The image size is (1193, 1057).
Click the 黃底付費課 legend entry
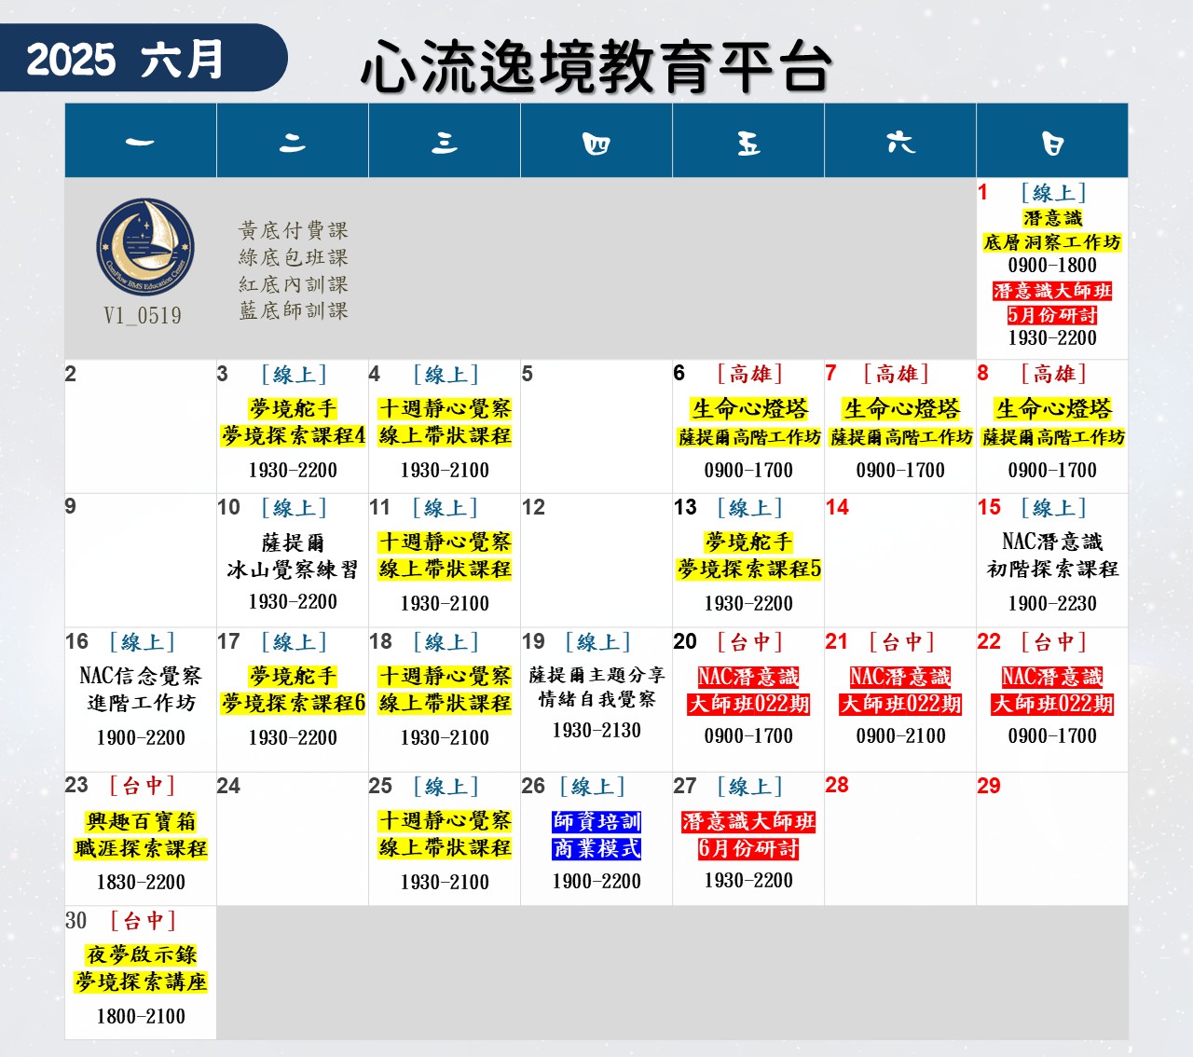[293, 230]
